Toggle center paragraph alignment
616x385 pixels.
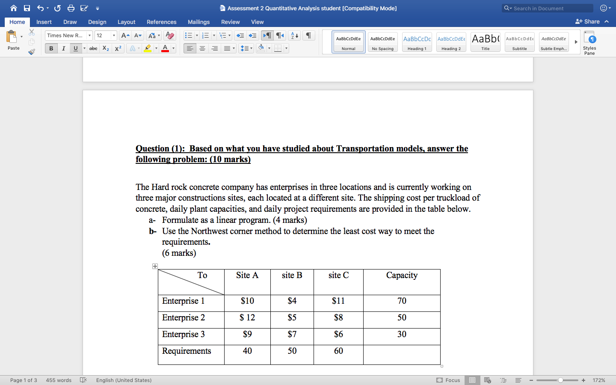(202, 48)
